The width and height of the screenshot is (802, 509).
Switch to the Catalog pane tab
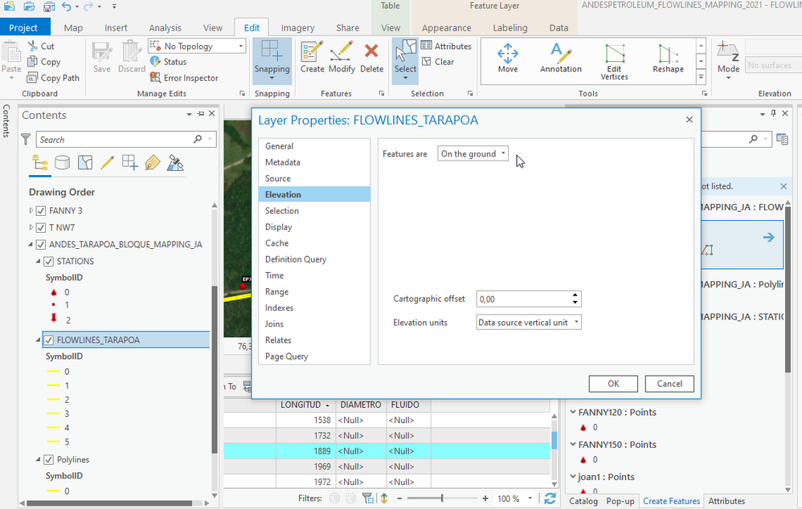(583, 501)
